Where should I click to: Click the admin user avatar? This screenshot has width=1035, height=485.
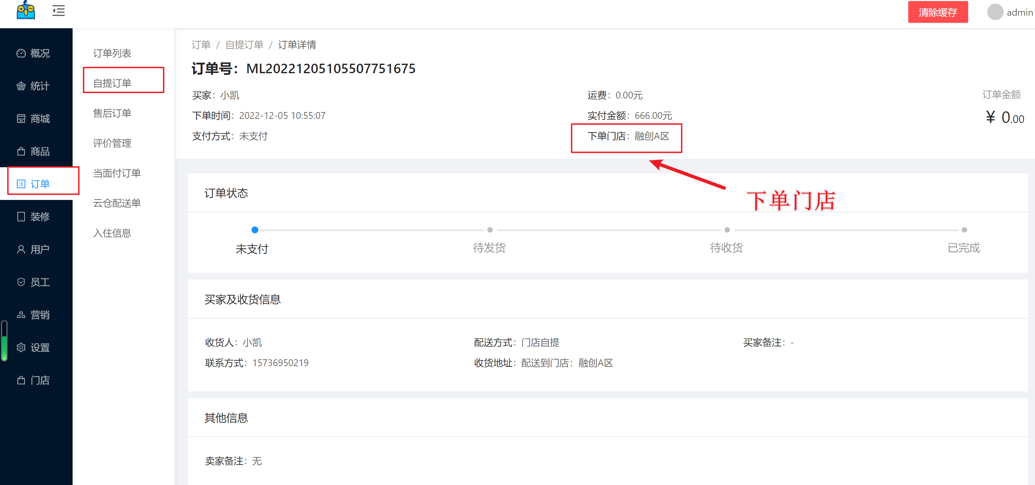pyautogui.click(x=995, y=12)
